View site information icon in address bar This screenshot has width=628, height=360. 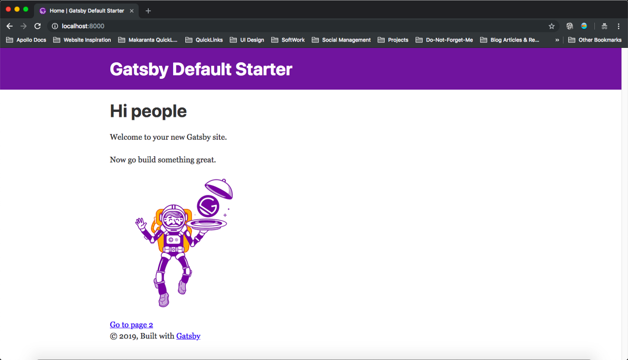[55, 26]
